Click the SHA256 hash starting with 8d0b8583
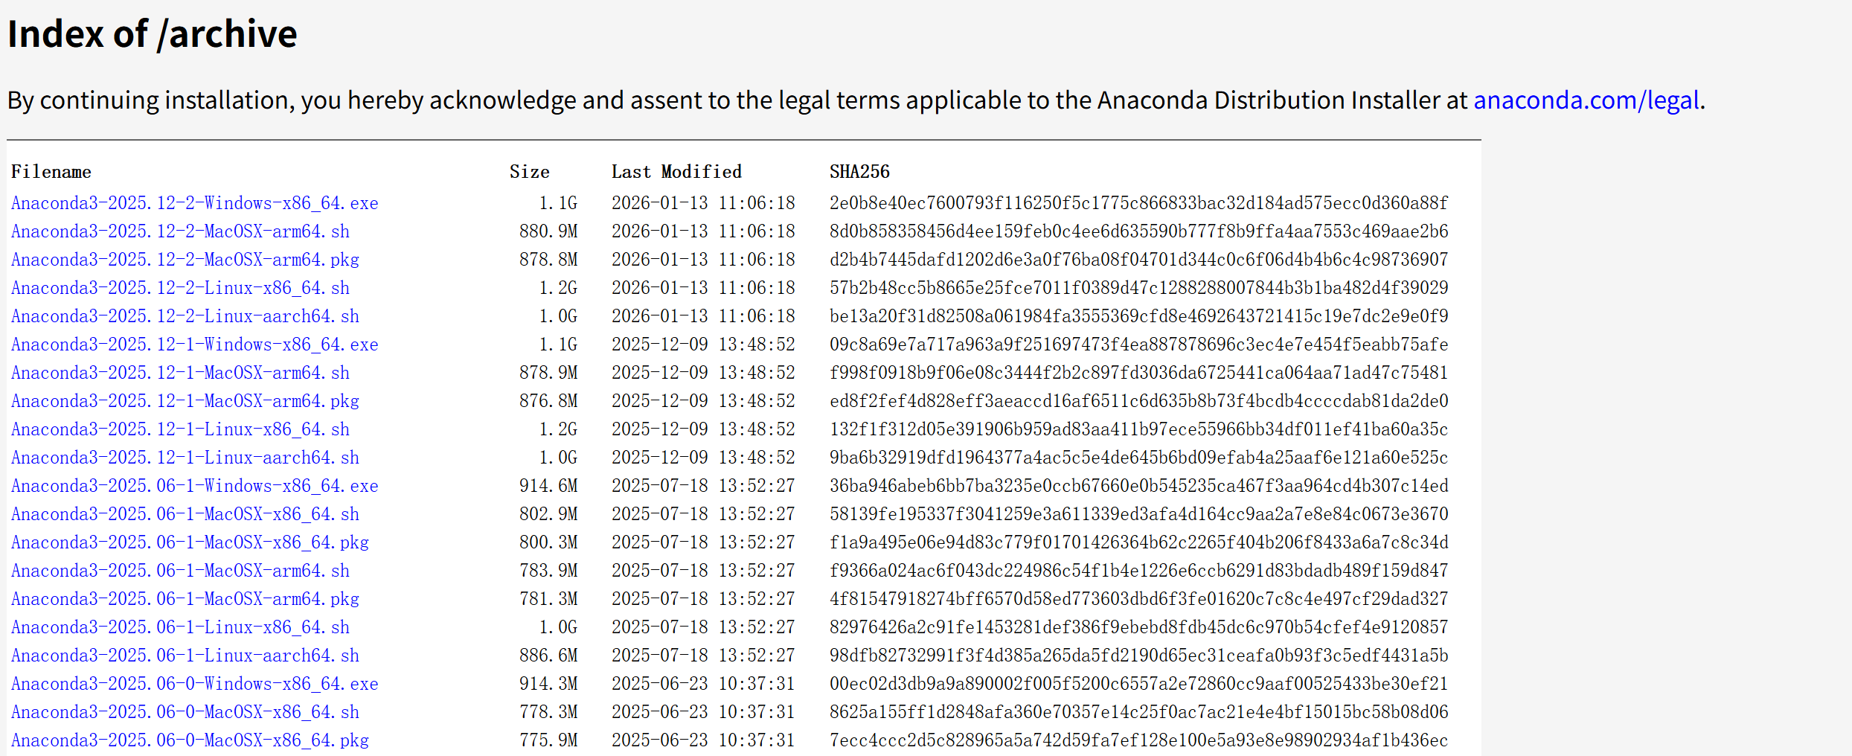 pos(1139,231)
